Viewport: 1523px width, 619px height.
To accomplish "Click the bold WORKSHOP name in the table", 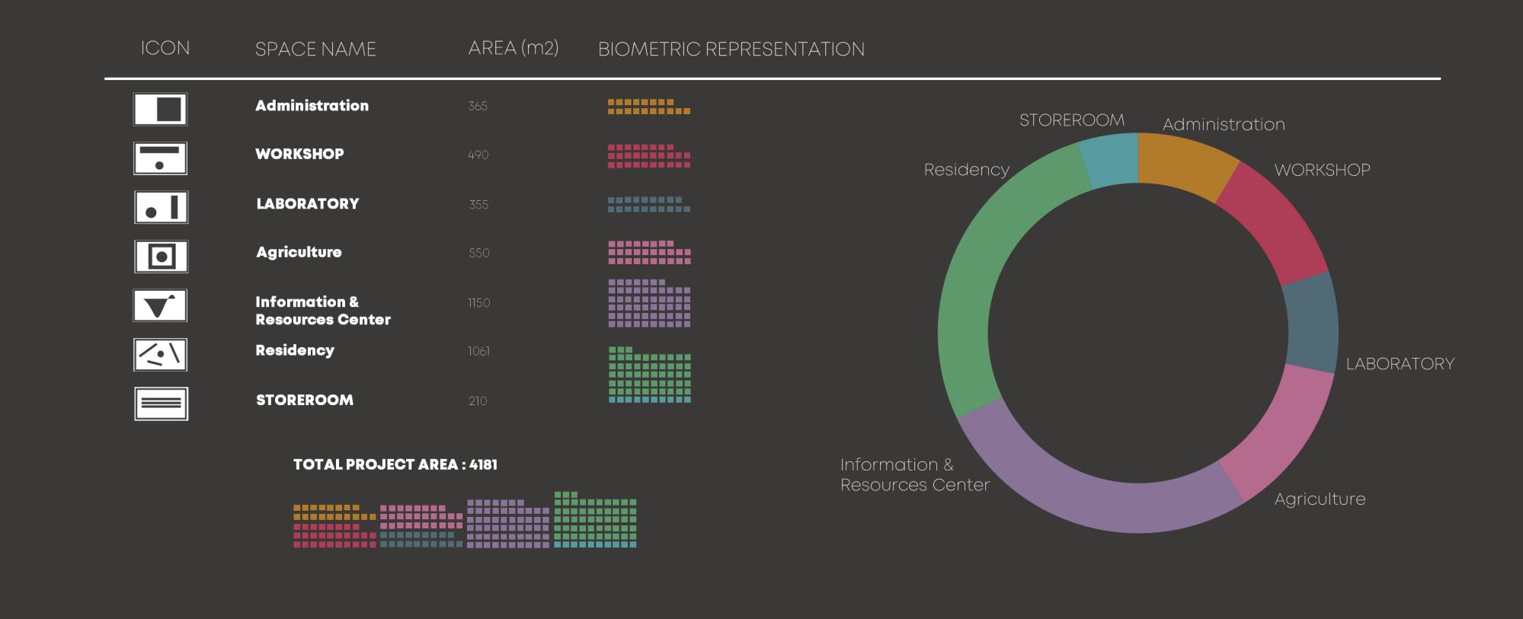I will point(299,154).
